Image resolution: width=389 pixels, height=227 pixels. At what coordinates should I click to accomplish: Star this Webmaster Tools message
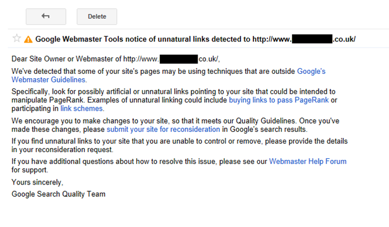[17, 39]
